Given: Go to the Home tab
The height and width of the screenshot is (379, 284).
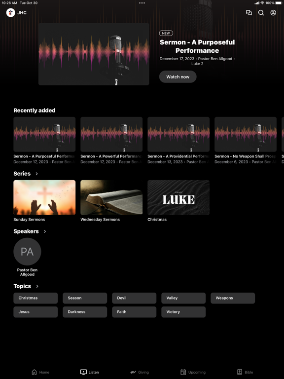Looking at the screenshot, I should [40, 372].
